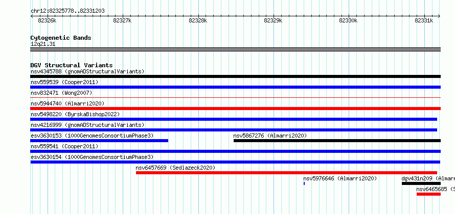Open the dgv431n209 variant label
The width and height of the screenshot is (455, 214).
click(428, 178)
